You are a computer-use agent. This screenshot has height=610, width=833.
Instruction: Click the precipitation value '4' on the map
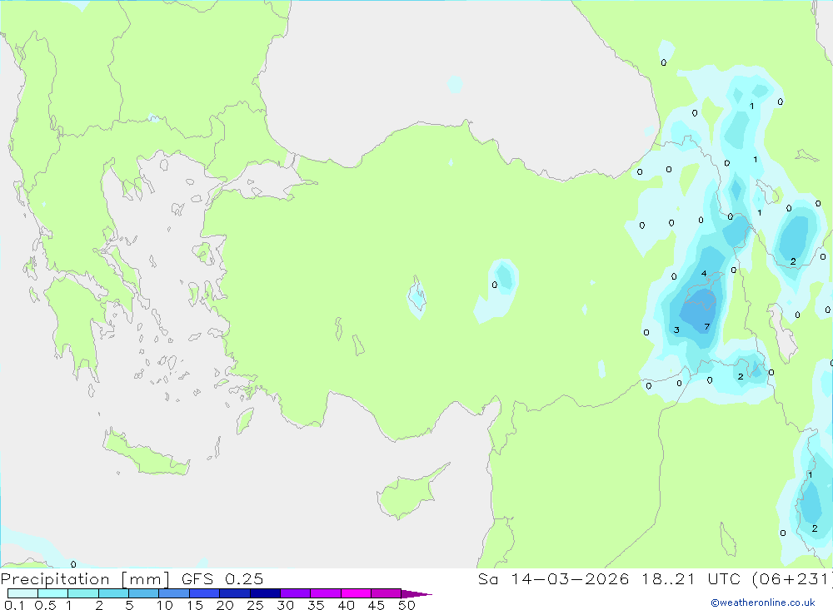tap(704, 274)
